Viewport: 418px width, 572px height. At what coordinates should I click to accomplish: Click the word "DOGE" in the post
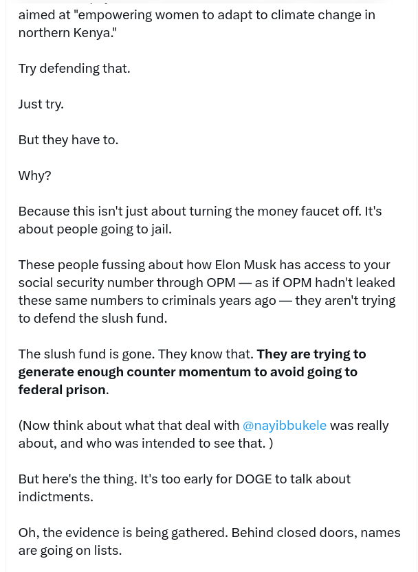click(254, 479)
